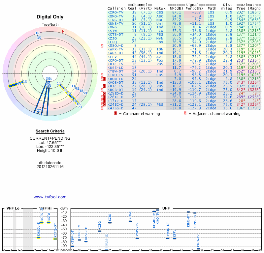The image size is (264, 253).
Task: Click the 'C' warning icon beside K24IC-D
Action: tap(104, 104)
